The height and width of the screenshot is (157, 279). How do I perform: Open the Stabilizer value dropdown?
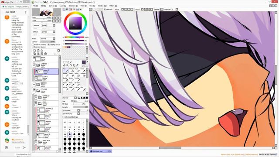[177, 9]
